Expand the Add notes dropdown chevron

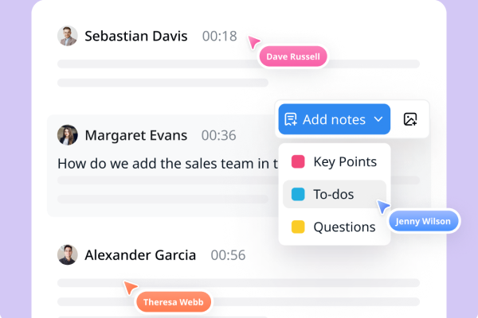(x=378, y=119)
